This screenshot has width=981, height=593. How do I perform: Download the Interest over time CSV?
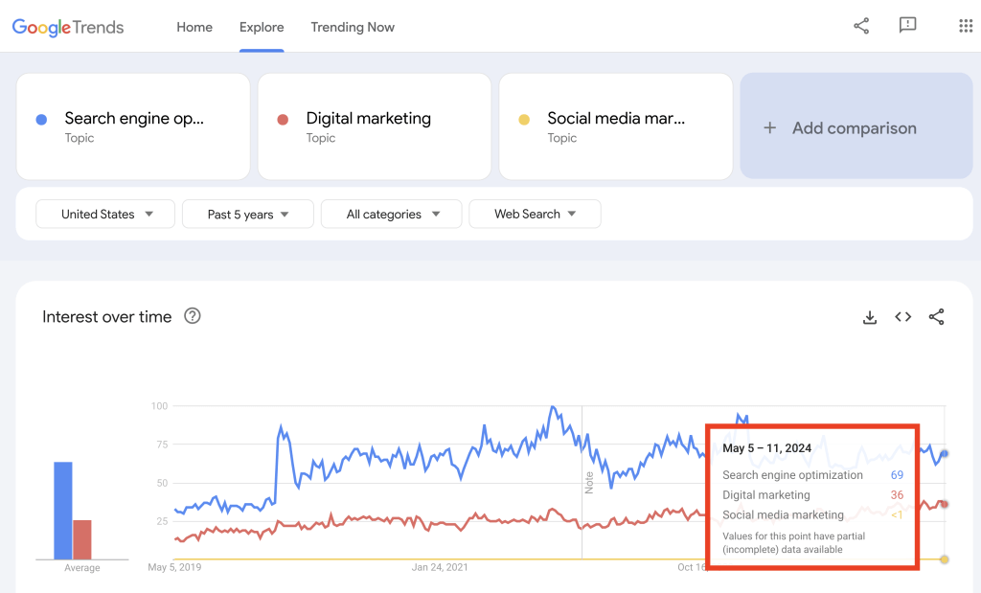pyautogui.click(x=870, y=317)
